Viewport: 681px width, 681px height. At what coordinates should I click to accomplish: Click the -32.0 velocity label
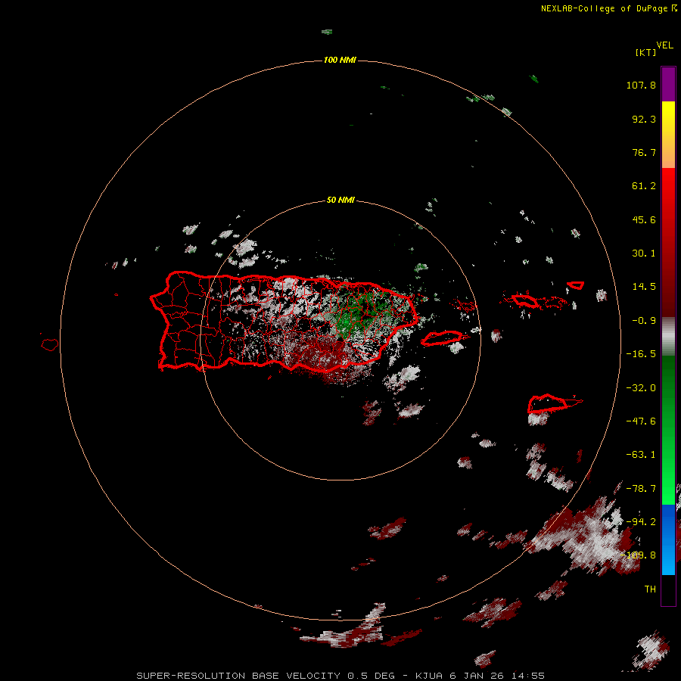(x=641, y=388)
